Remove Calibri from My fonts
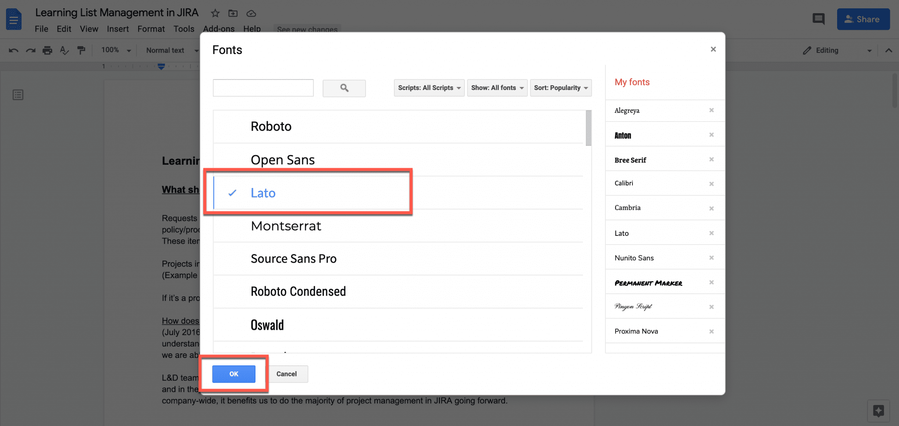Image resolution: width=899 pixels, height=426 pixels. point(712,183)
